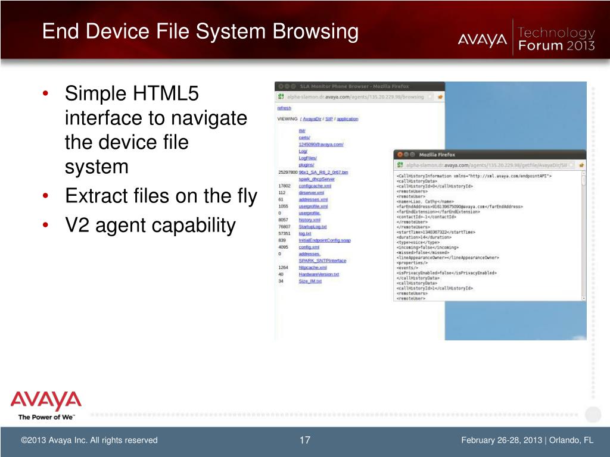
Task: Click the type voice XML line
Action: 418,242
